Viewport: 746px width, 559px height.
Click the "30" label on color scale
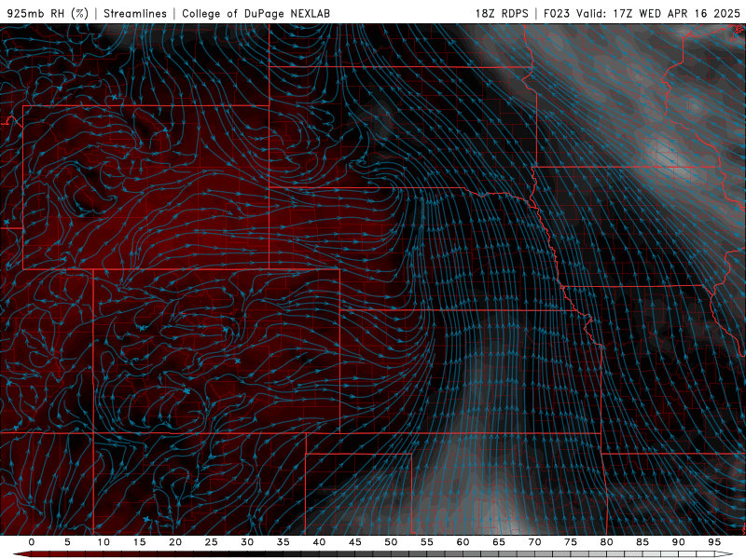click(247, 542)
